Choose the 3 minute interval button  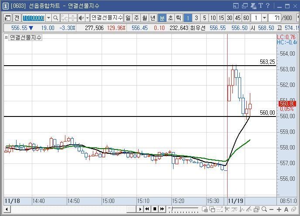tap(196, 18)
